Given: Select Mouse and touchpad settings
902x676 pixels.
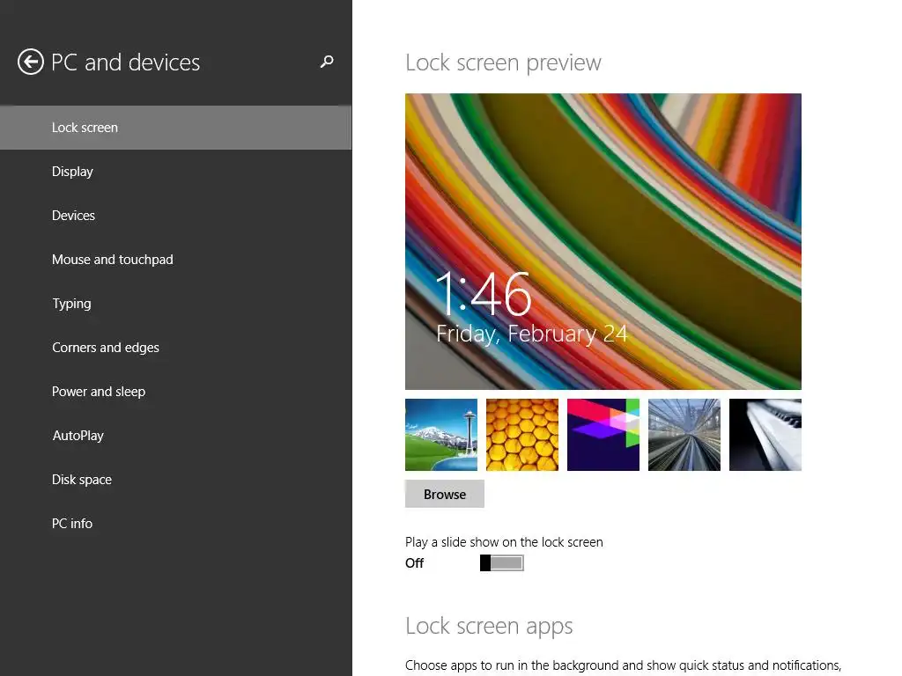Looking at the screenshot, I should pyautogui.click(x=112, y=260).
